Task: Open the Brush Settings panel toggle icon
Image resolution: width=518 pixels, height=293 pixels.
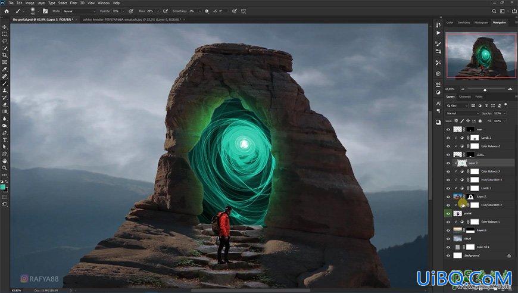Action: (x=45, y=11)
